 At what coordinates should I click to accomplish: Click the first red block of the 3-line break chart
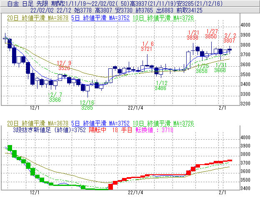coord(110,187)
